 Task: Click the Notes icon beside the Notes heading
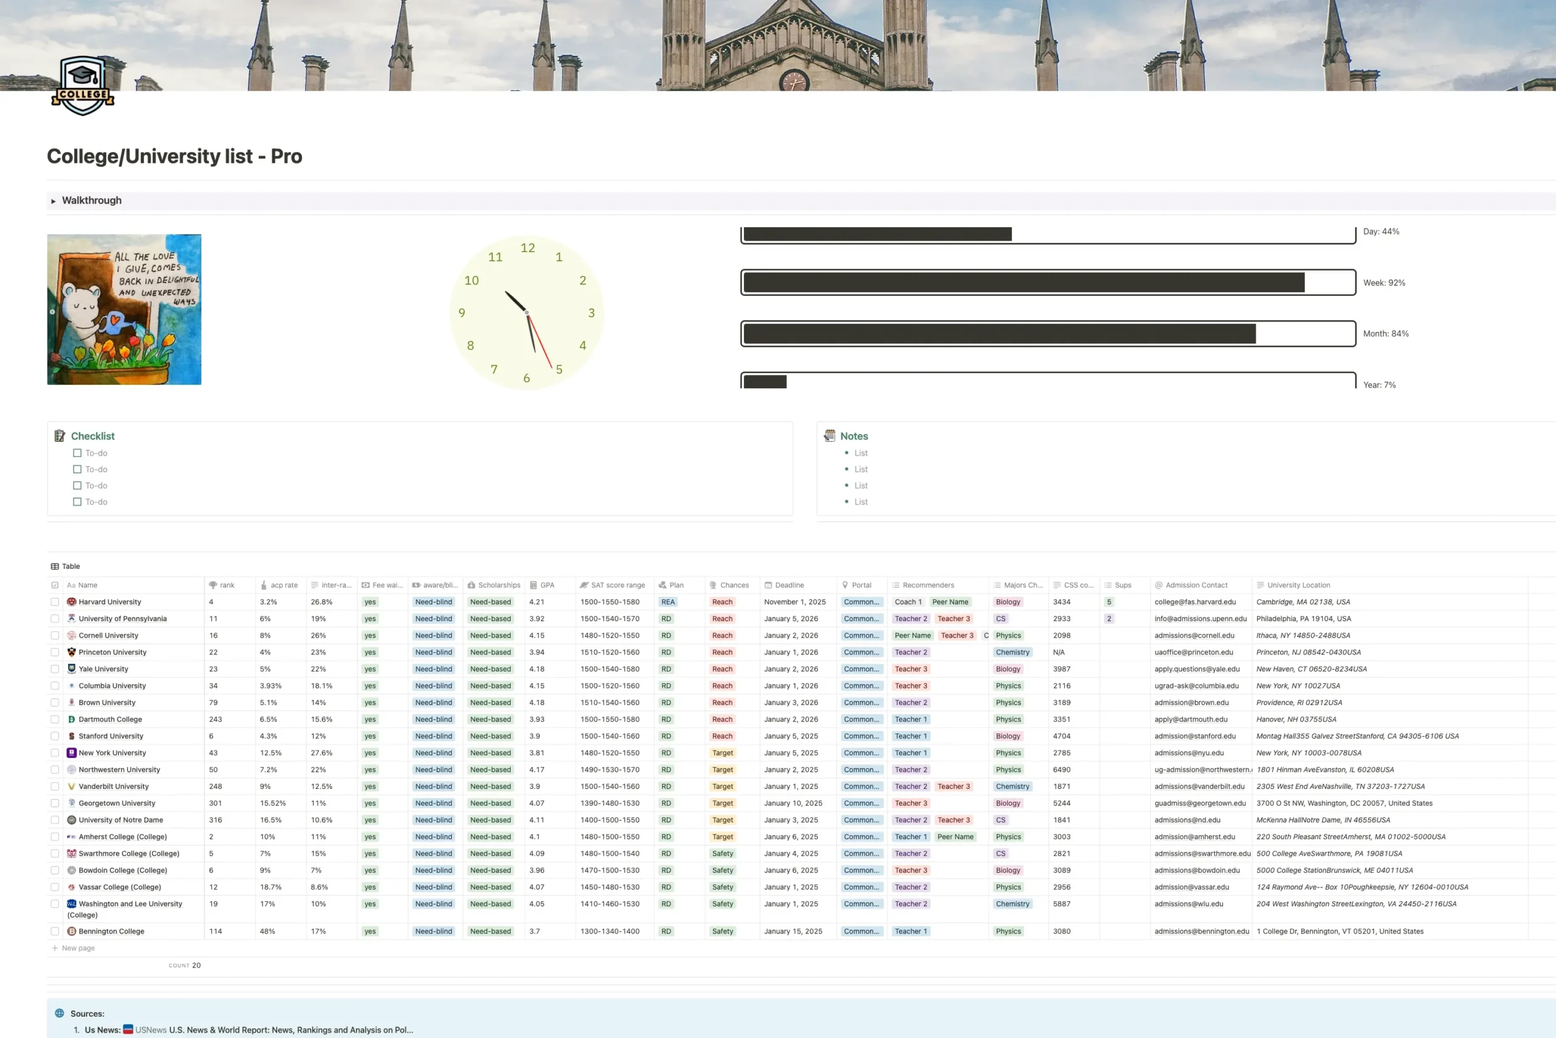point(830,436)
